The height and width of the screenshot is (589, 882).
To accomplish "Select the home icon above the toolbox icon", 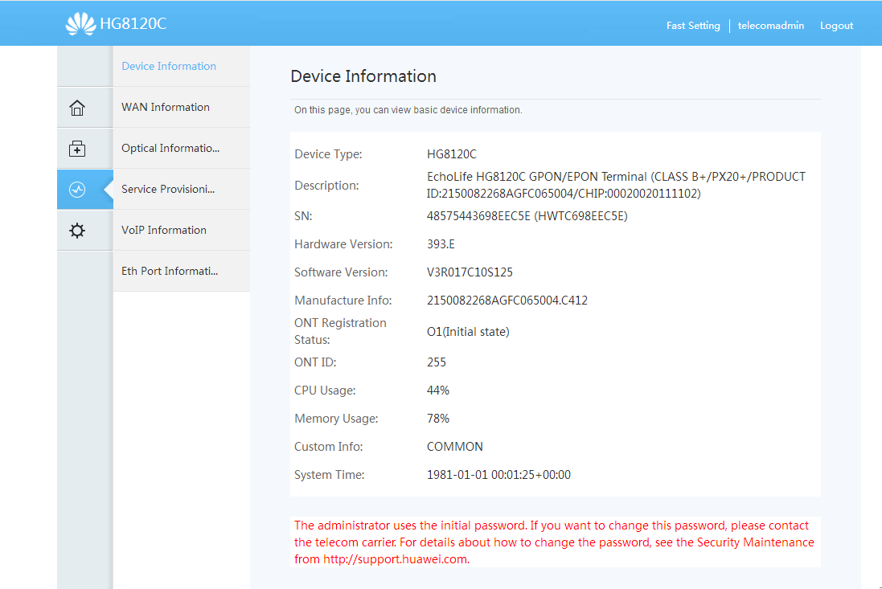I will (76, 107).
